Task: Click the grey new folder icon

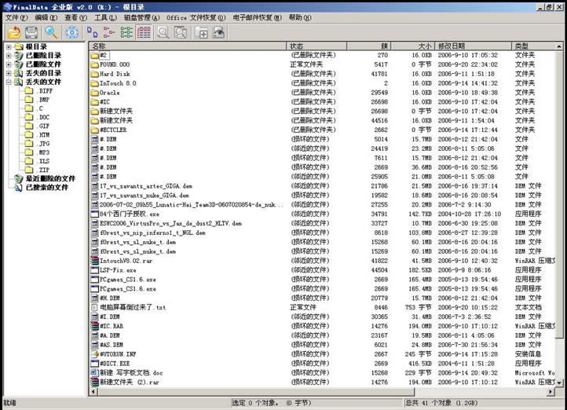Action: tap(201, 32)
